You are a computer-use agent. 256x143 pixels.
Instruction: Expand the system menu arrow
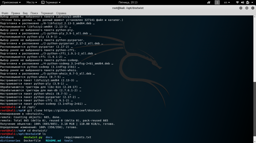tap(252, 2)
